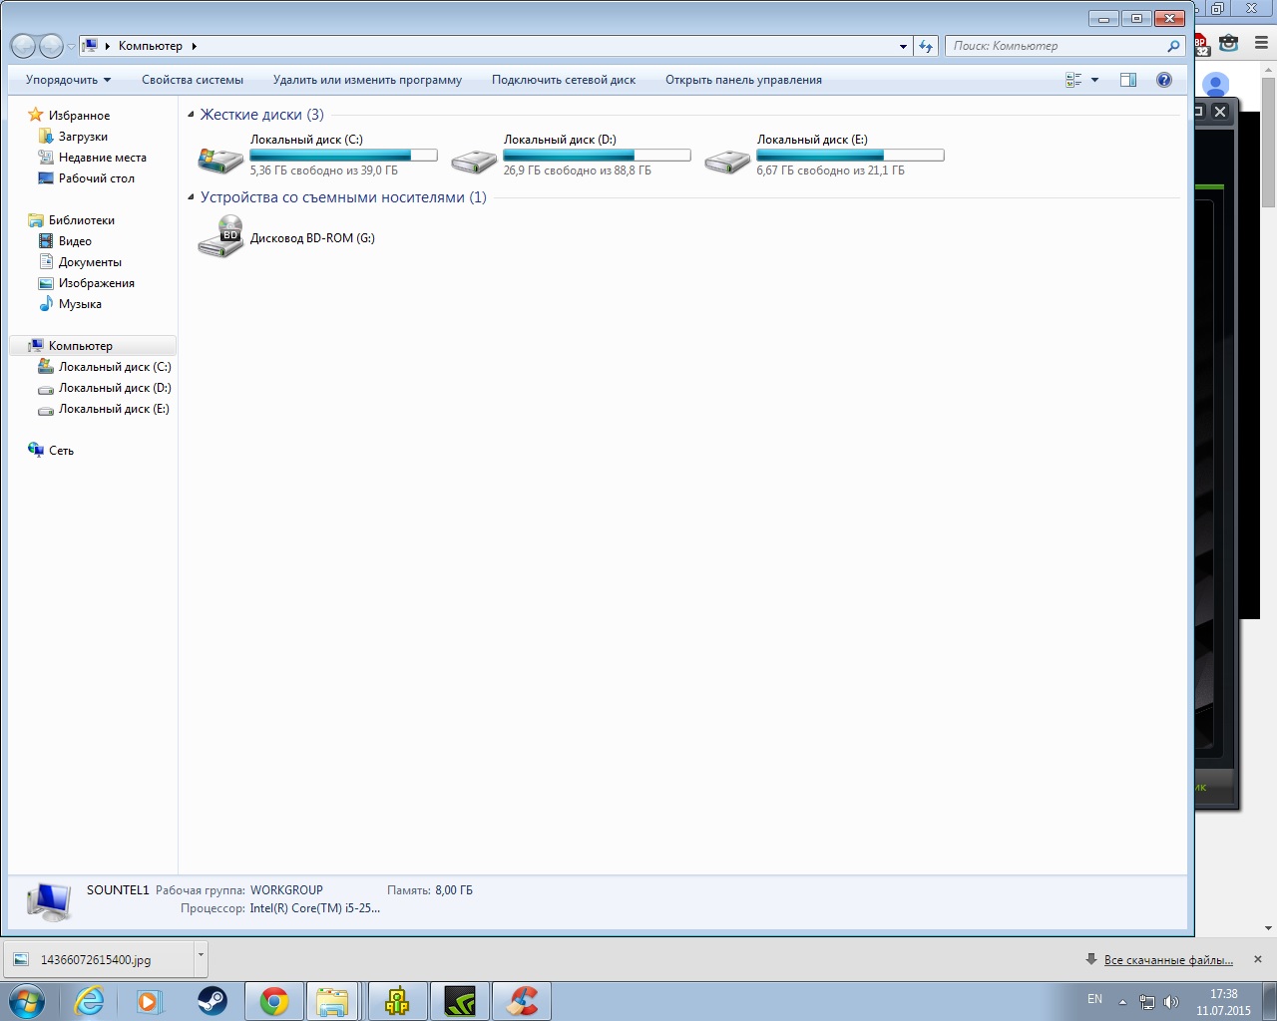Screen dimensions: 1277x1021
Task: Open the Windows Start menu orb
Action: click(27, 1000)
